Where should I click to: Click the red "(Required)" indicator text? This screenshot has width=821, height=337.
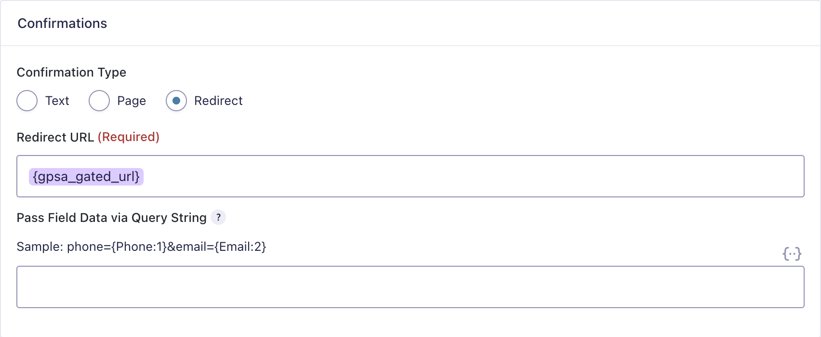pyautogui.click(x=129, y=137)
